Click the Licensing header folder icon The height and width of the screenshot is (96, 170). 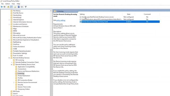tap(55, 11)
